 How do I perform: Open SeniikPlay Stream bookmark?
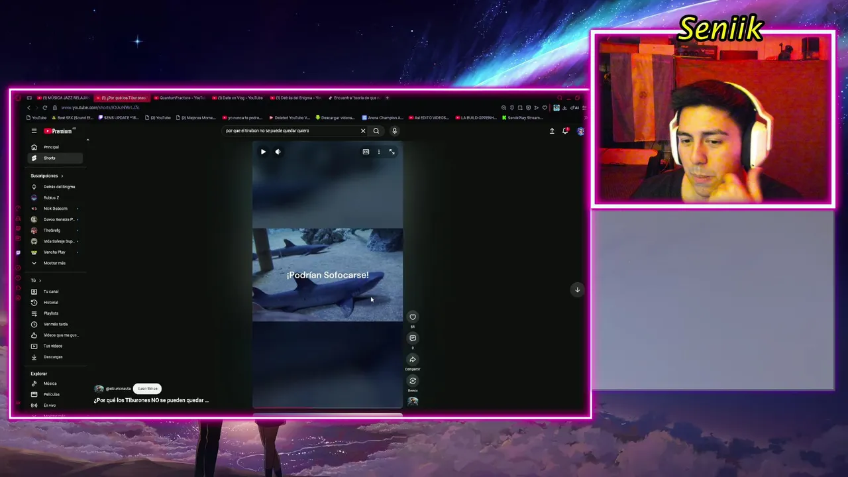(522, 118)
